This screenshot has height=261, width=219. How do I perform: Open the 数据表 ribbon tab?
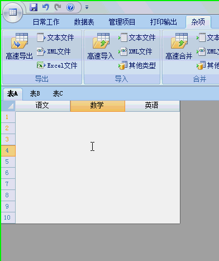84,22
